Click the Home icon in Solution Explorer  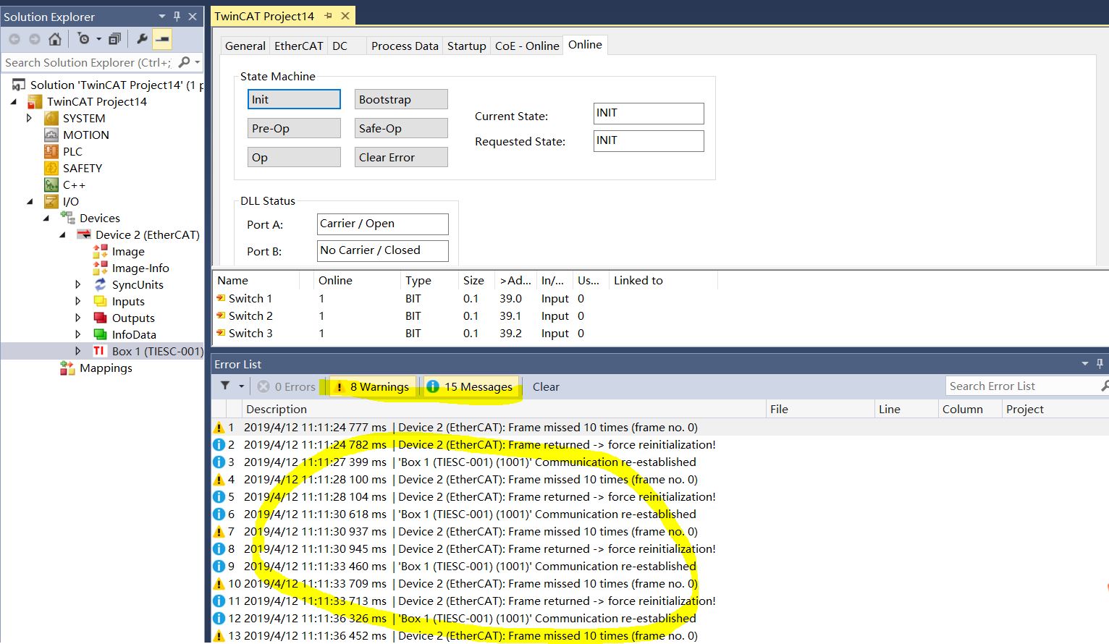tap(55, 39)
